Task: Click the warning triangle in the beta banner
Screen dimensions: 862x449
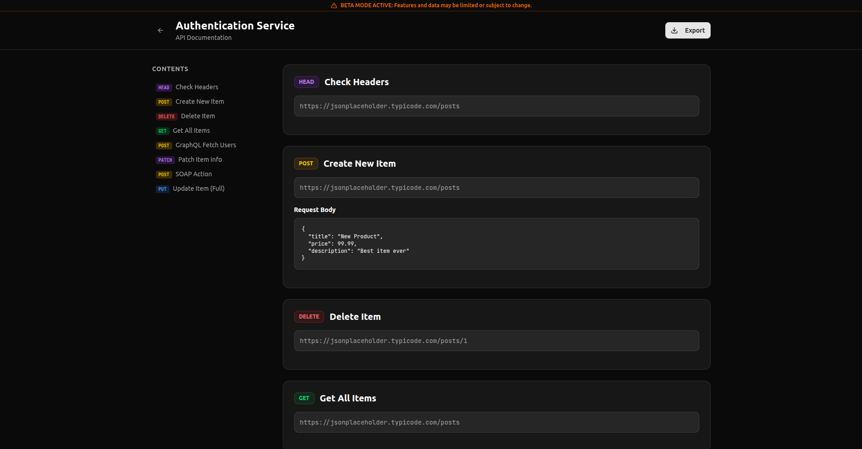Action: [x=334, y=5]
